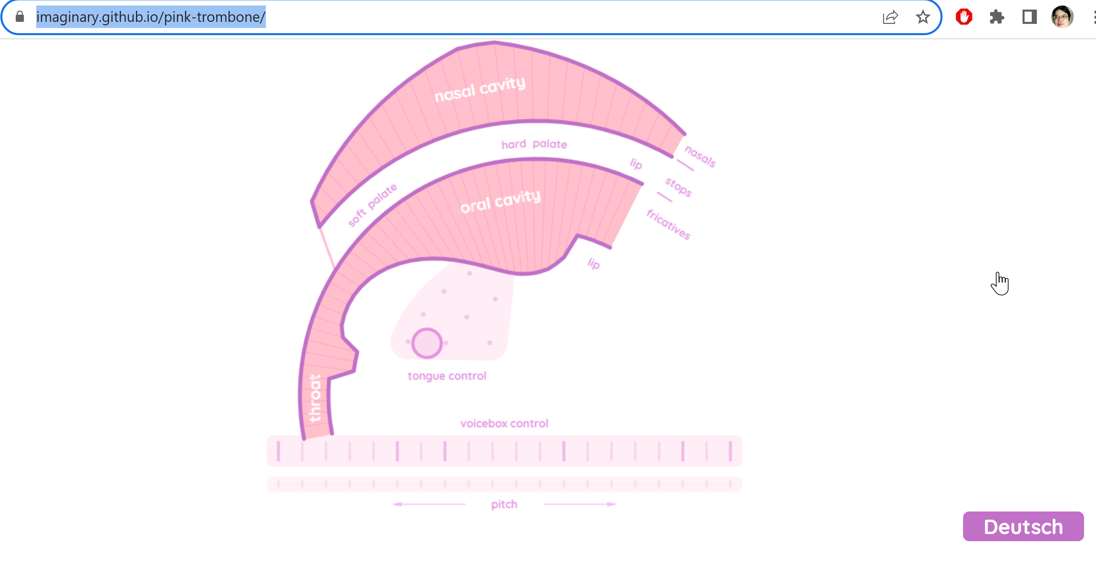Click the 'nasals' label
This screenshot has width=1096, height=561.
click(700, 156)
